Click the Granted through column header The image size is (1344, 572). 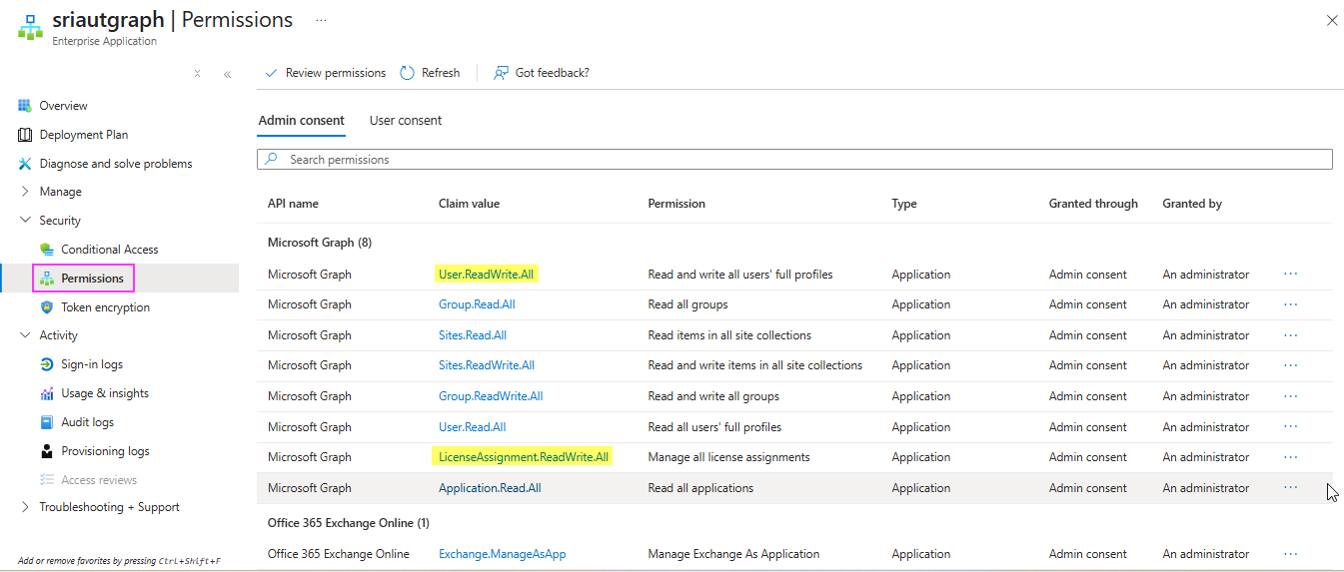coord(1093,204)
